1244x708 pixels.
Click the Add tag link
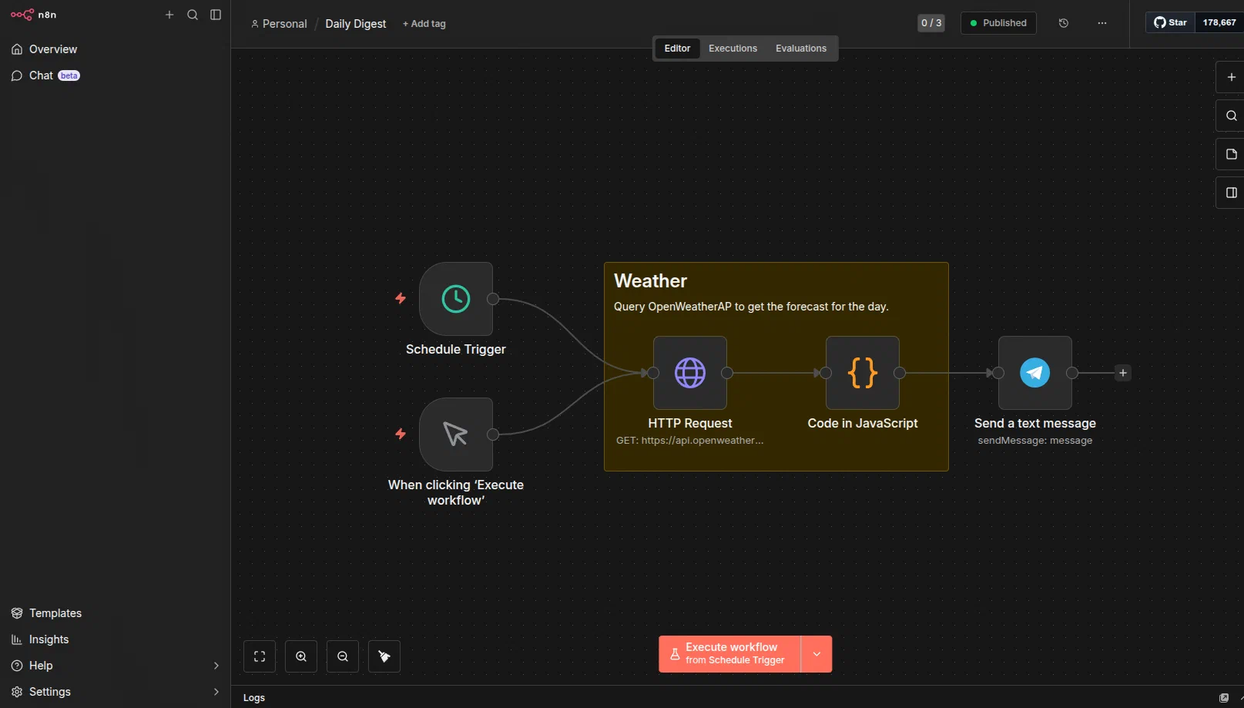(424, 24)
